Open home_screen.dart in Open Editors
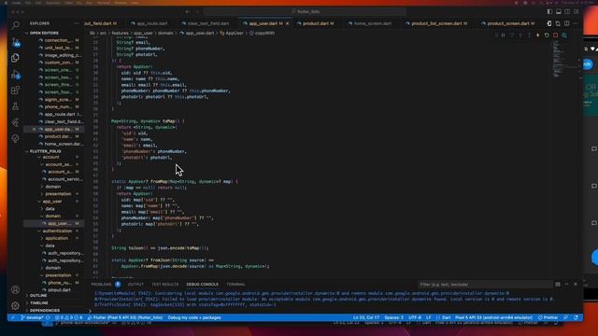This screenshot has height=336, width=598. pos(63,144)
